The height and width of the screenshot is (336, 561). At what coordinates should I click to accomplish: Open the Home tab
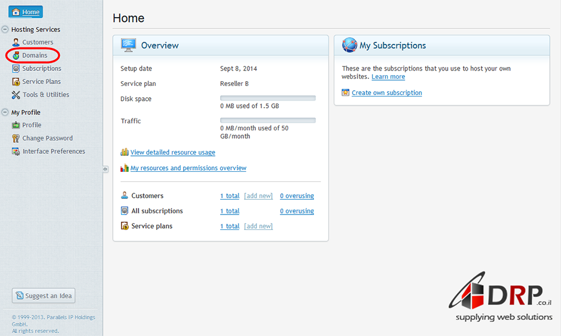26,12
